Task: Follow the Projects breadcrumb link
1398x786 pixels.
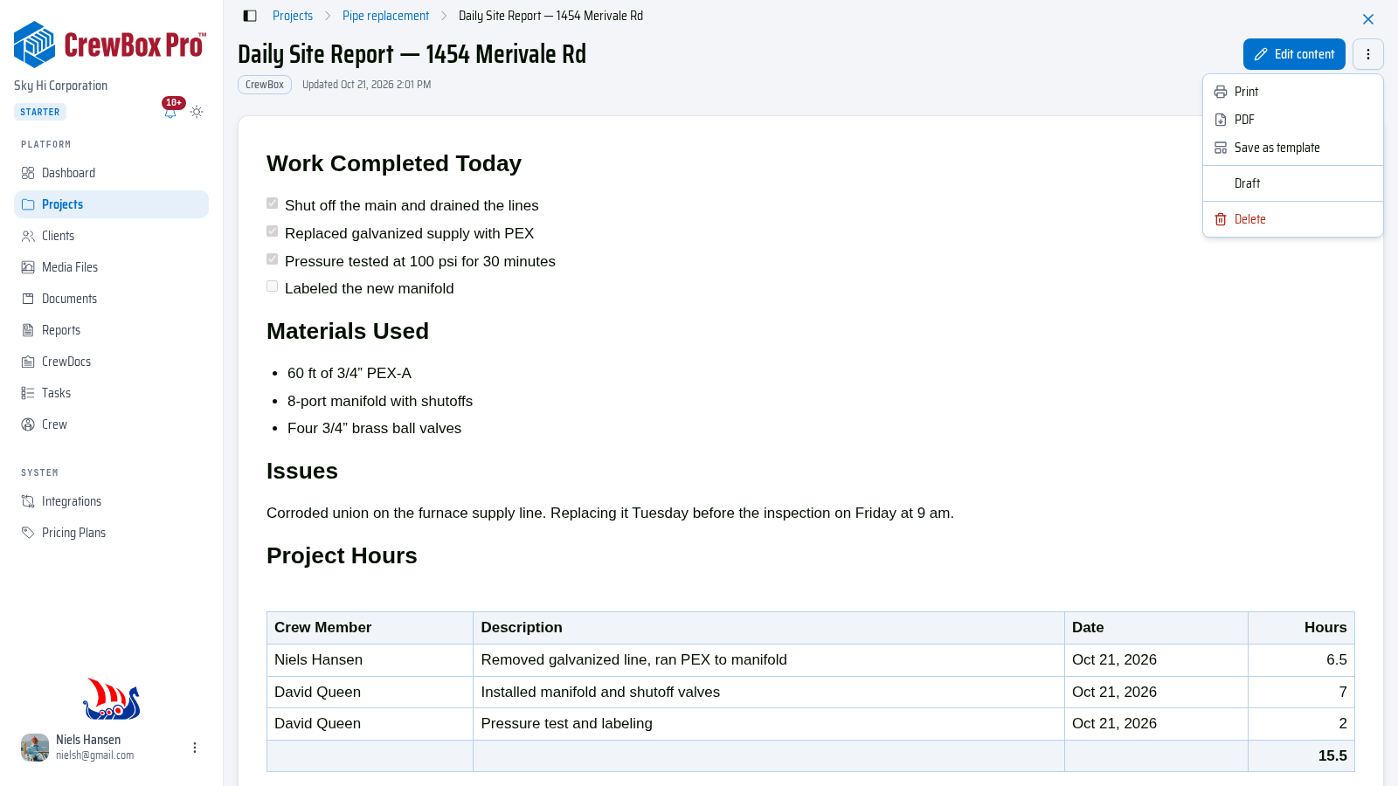Action: (x=293, y=16)
